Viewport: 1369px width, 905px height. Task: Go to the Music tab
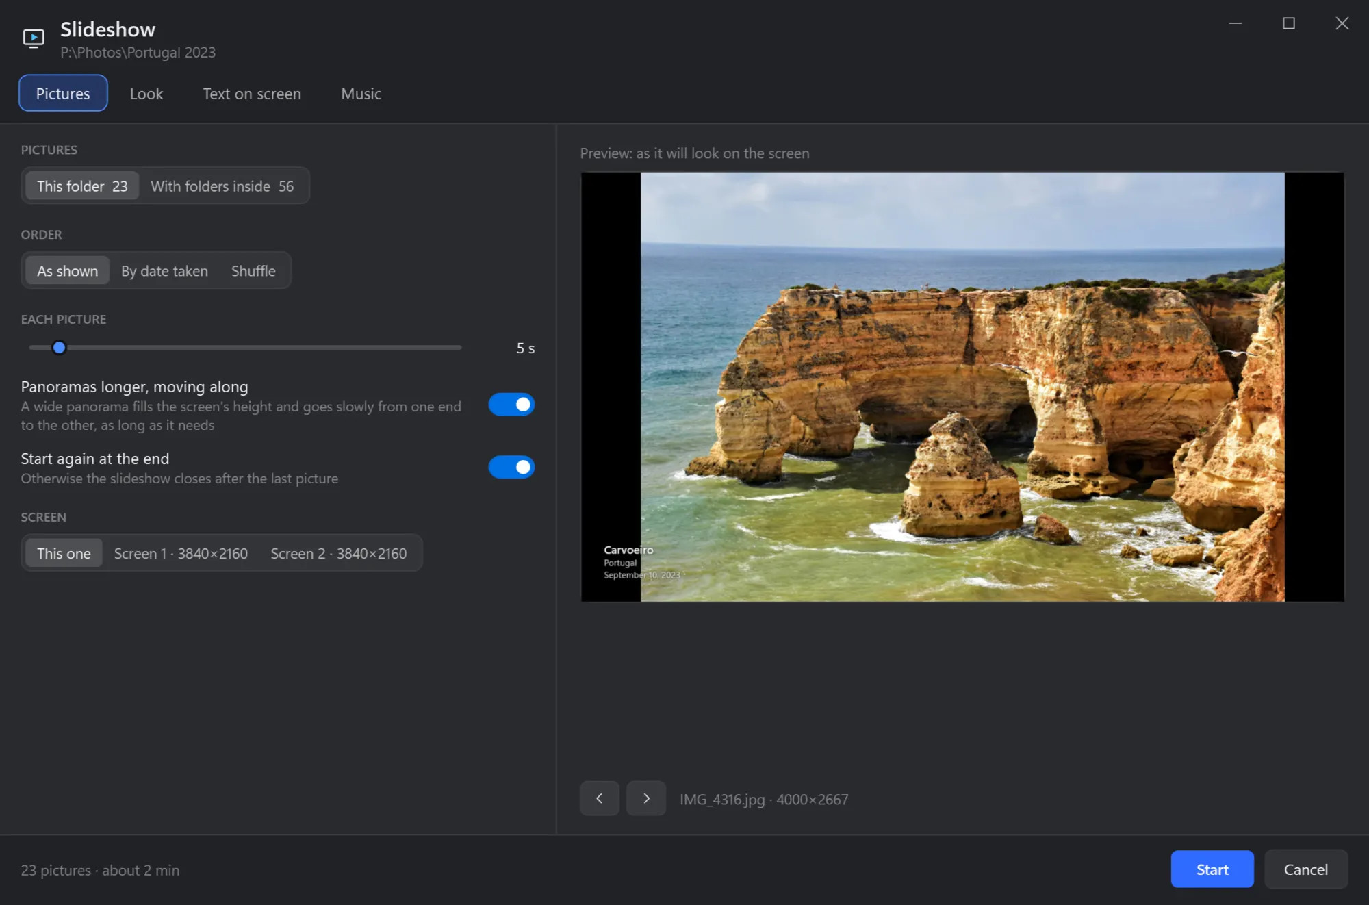pos(361,93)
